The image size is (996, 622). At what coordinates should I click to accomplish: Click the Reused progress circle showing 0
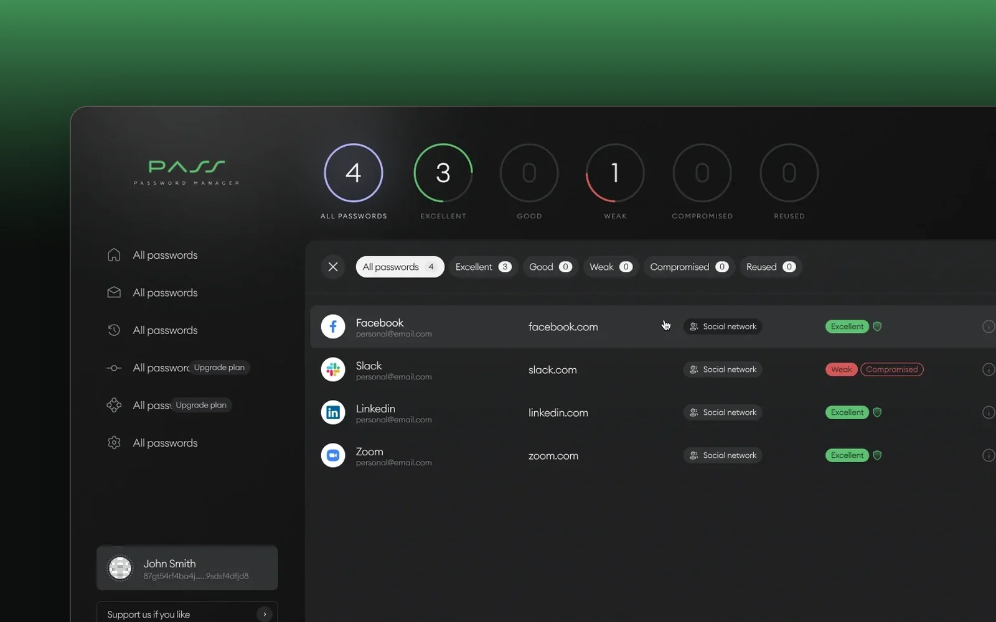tap(789, 173)
